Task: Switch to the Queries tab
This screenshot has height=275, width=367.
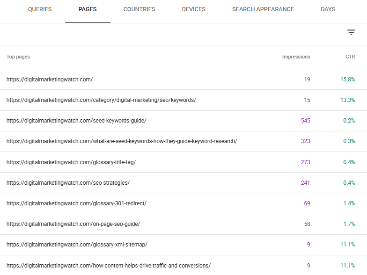Action: click(x=40, y=9)
